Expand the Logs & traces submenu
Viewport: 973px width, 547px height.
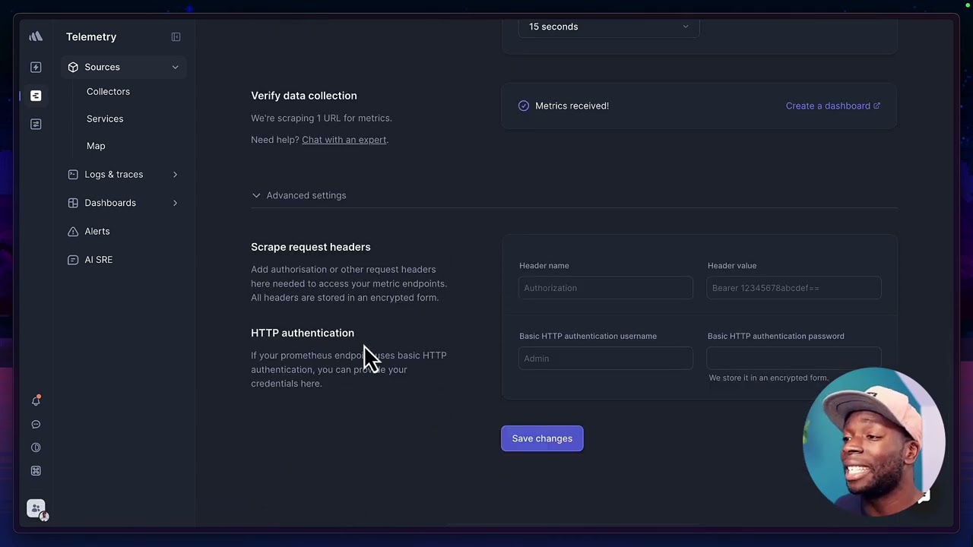175,175
